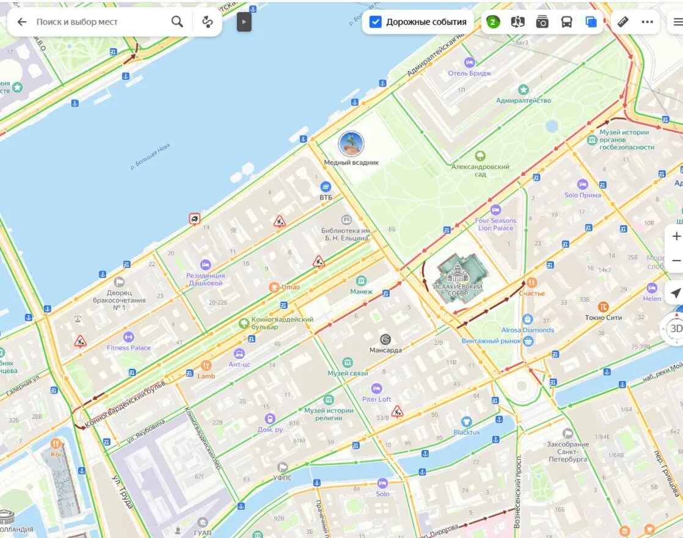Click the back arrow in search bar
Viewport: 683px width, 538px height.
click(22, 22)
